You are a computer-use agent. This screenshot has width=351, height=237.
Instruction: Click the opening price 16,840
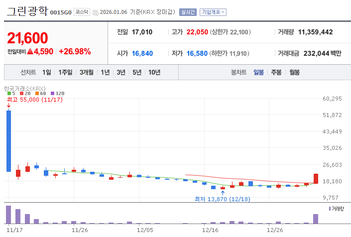click(142, 53)
